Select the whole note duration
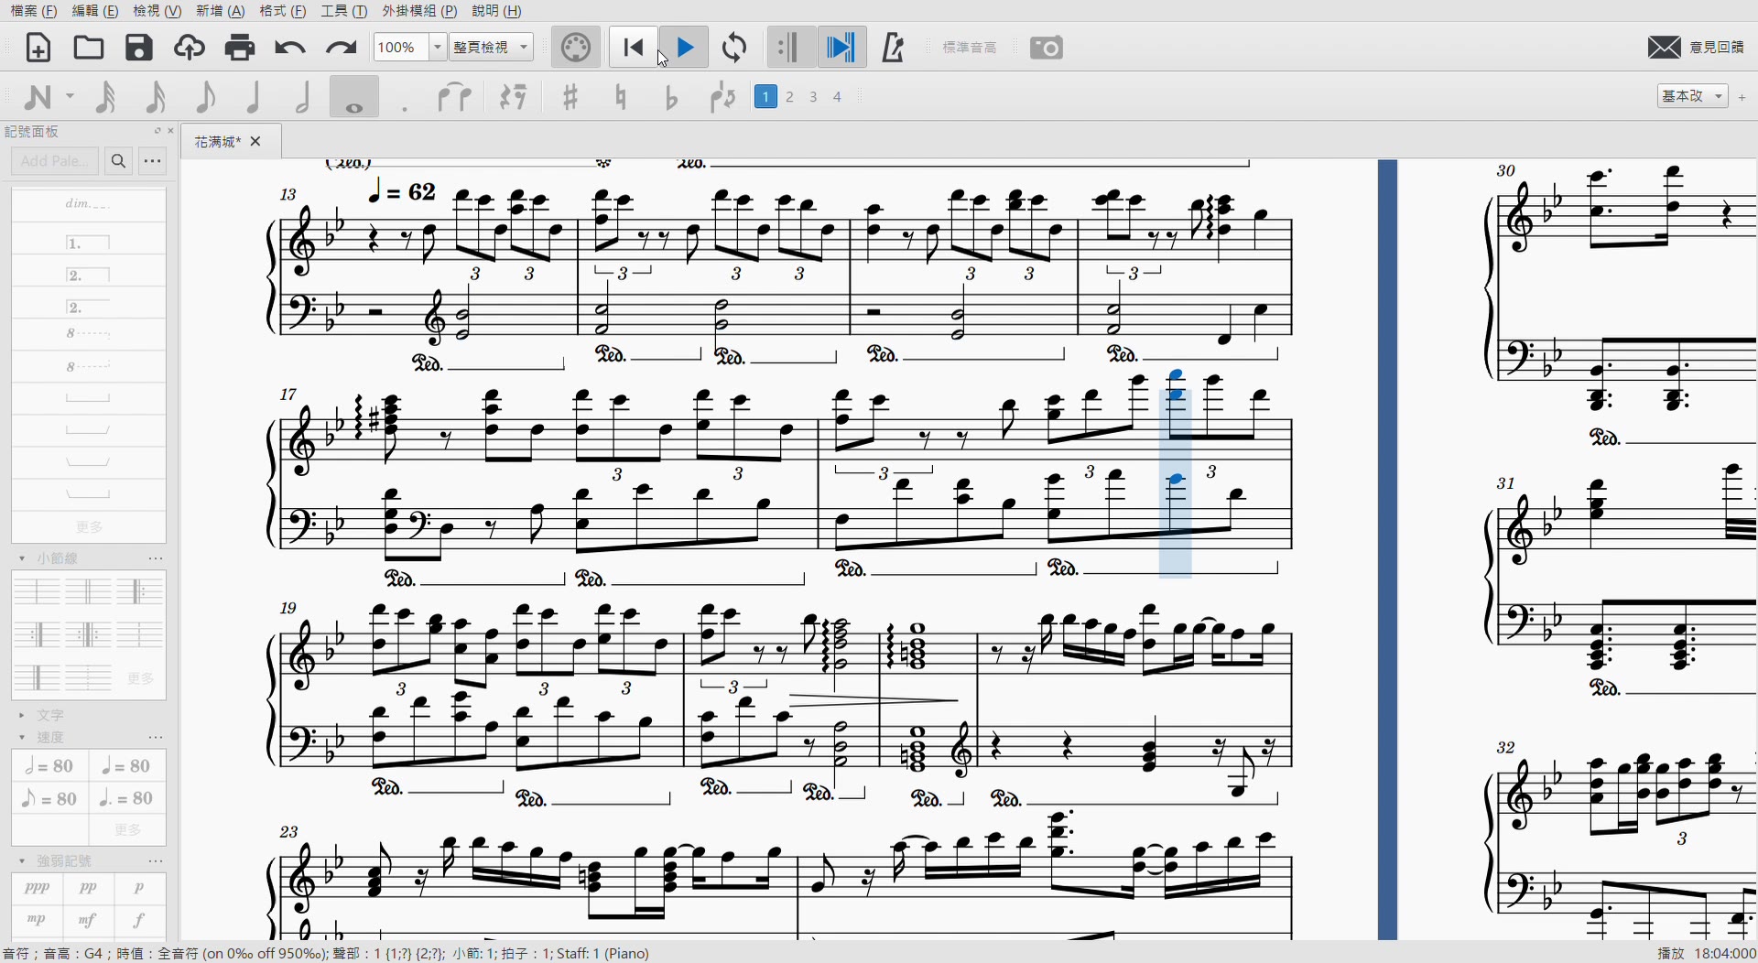 pyautogui.click(x=354, y=96)
